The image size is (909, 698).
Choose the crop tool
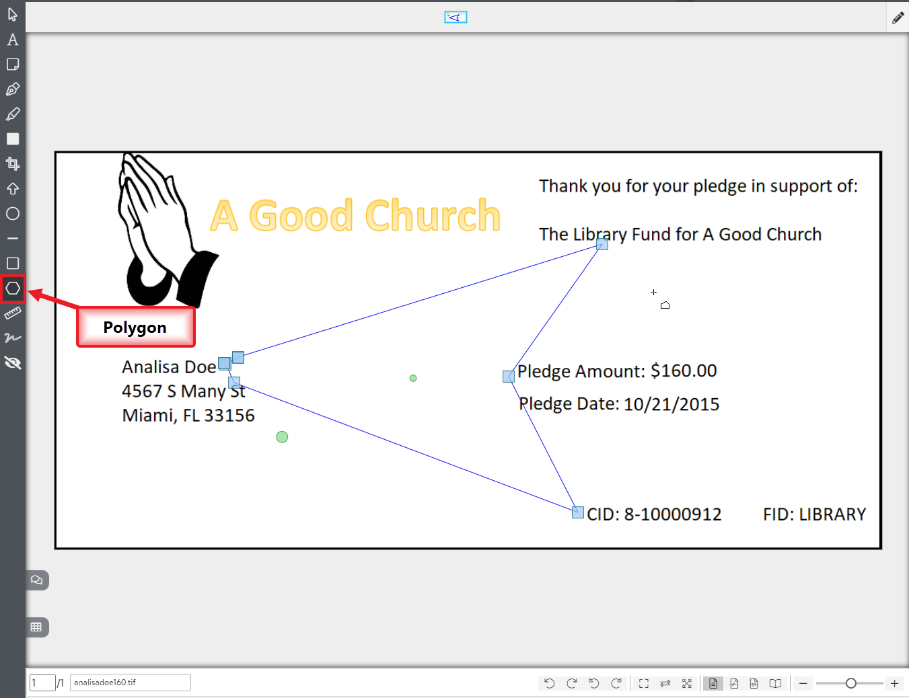tap(12, 163)
